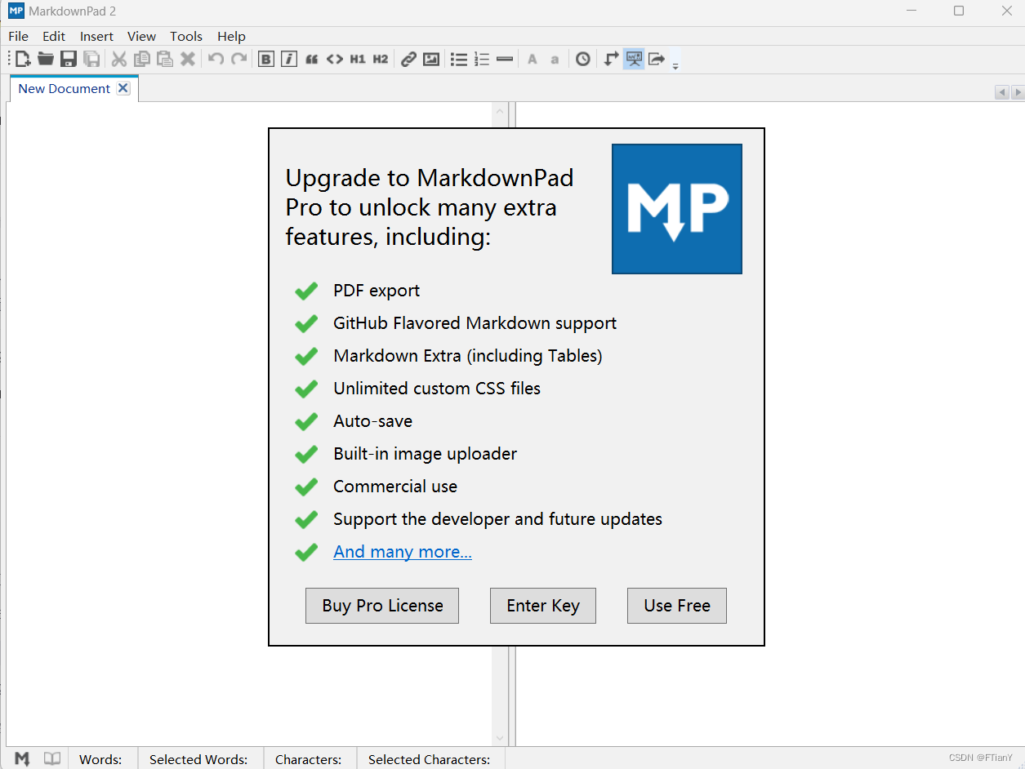
Task: Insert an ordered numbered list
Action: coord(482,59)
